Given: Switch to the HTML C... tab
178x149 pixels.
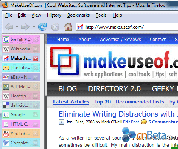Looking at the screenshot, I should (x=21, y=124).
